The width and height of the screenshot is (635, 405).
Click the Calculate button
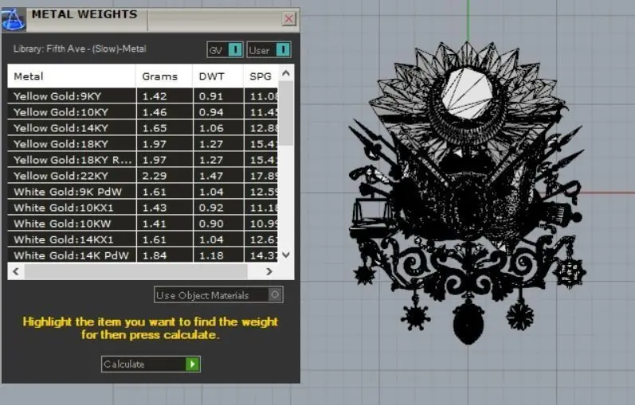click(151, 364)
